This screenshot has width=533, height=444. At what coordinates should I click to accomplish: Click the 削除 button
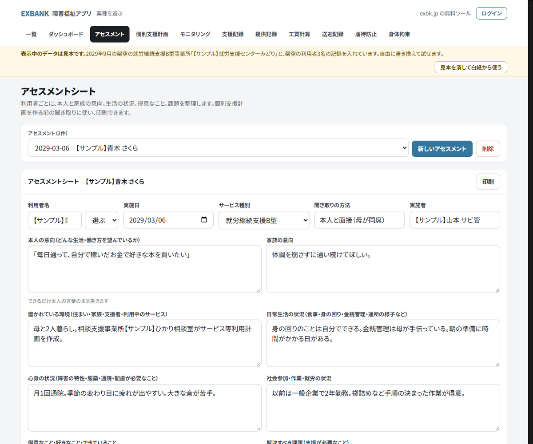pyautogui.click(x=488, y=149)
